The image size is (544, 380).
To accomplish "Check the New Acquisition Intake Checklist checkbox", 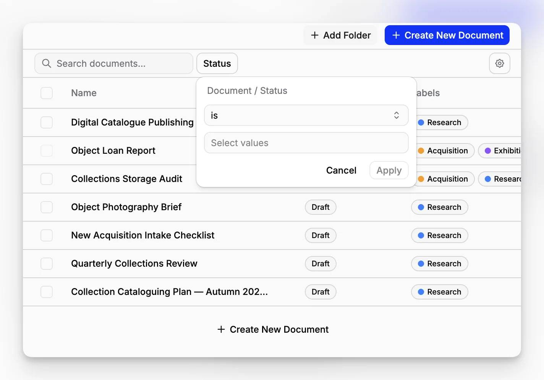I will pyautogui.click(x=47, y=235).
